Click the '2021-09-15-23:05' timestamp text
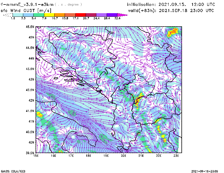The height and width of the screenshot is (173, 224). click(x=205, y=171)
